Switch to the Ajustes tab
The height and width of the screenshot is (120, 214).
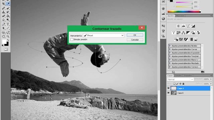171,16
